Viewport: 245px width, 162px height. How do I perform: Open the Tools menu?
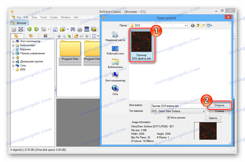coord(43,17)
